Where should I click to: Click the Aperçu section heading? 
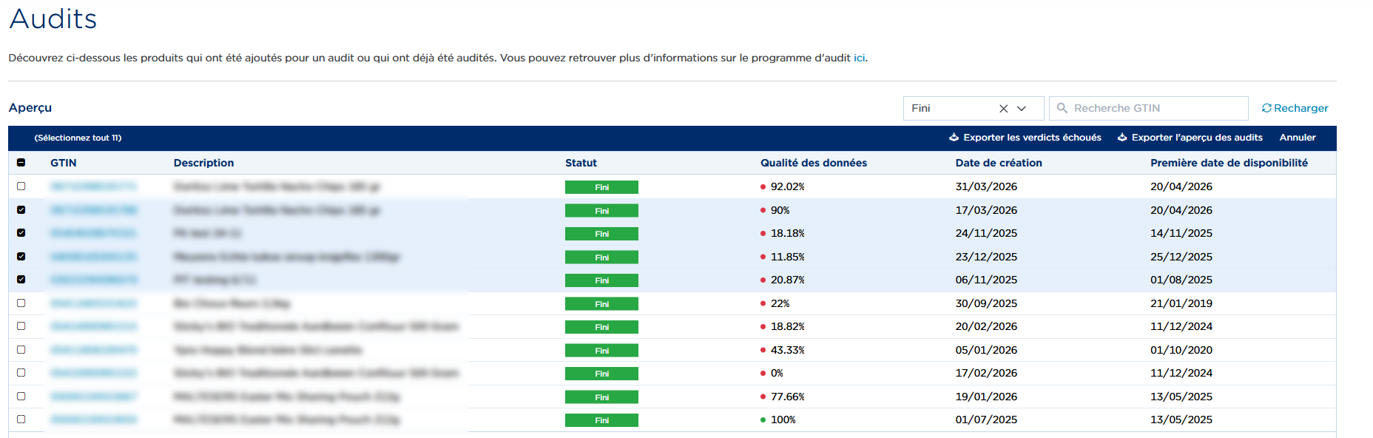click(x=30, y=108)
